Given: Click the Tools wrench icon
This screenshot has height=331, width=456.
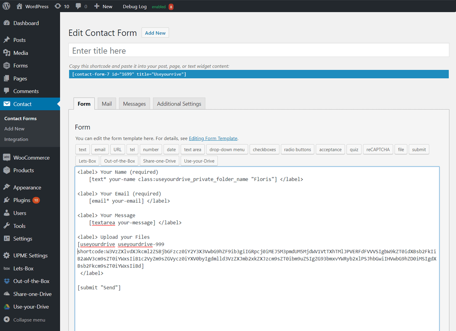Looking at the screenshot, I should [x=7, y=225].
